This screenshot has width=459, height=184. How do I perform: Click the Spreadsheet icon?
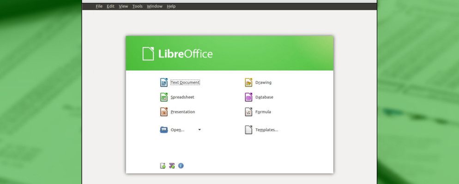(163, 97)
